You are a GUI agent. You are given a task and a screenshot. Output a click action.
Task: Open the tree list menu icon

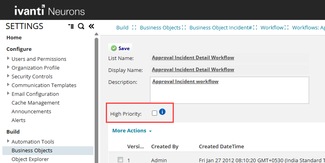coord(71,26)
